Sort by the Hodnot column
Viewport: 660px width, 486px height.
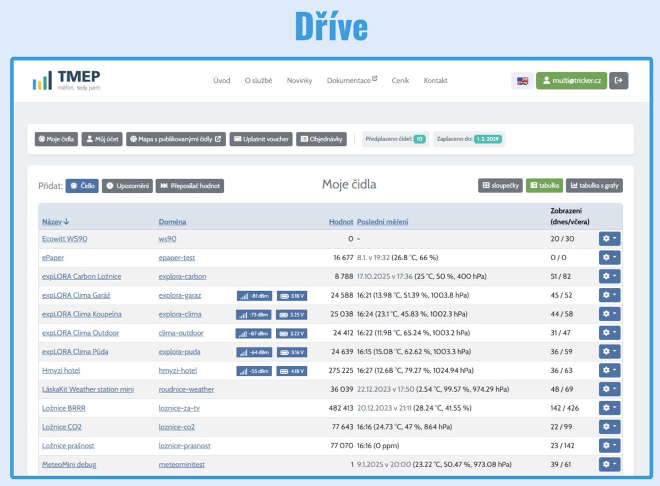point(341,222)
